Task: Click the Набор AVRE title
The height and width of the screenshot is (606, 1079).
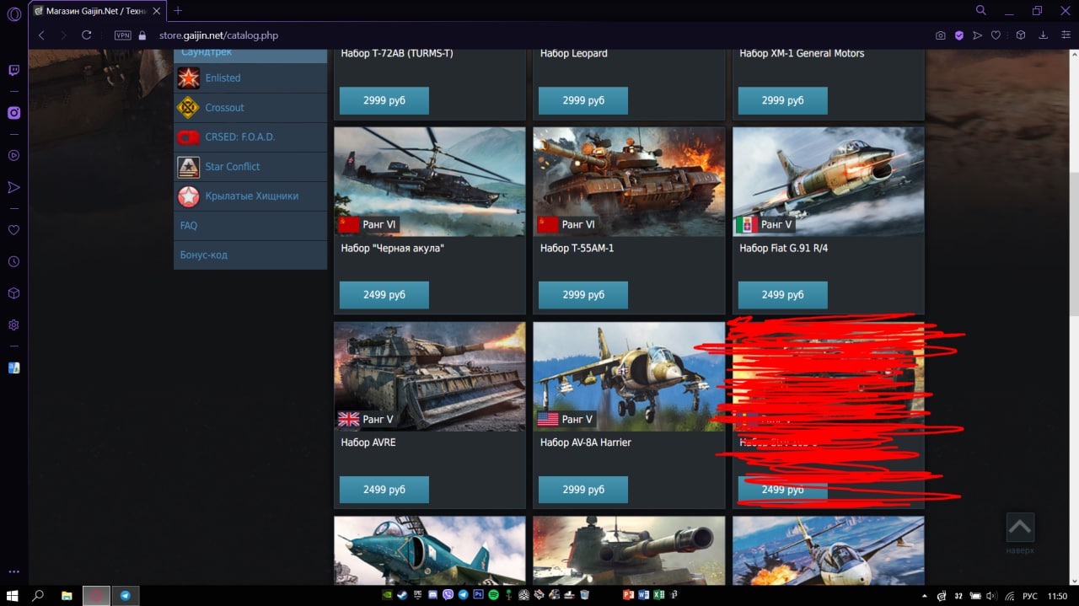Action: [x=368, y=442]
